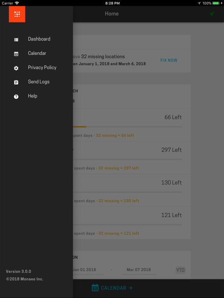
Task: Tap the '©2018 Monaeo Inc.' label
Action: 24,279
